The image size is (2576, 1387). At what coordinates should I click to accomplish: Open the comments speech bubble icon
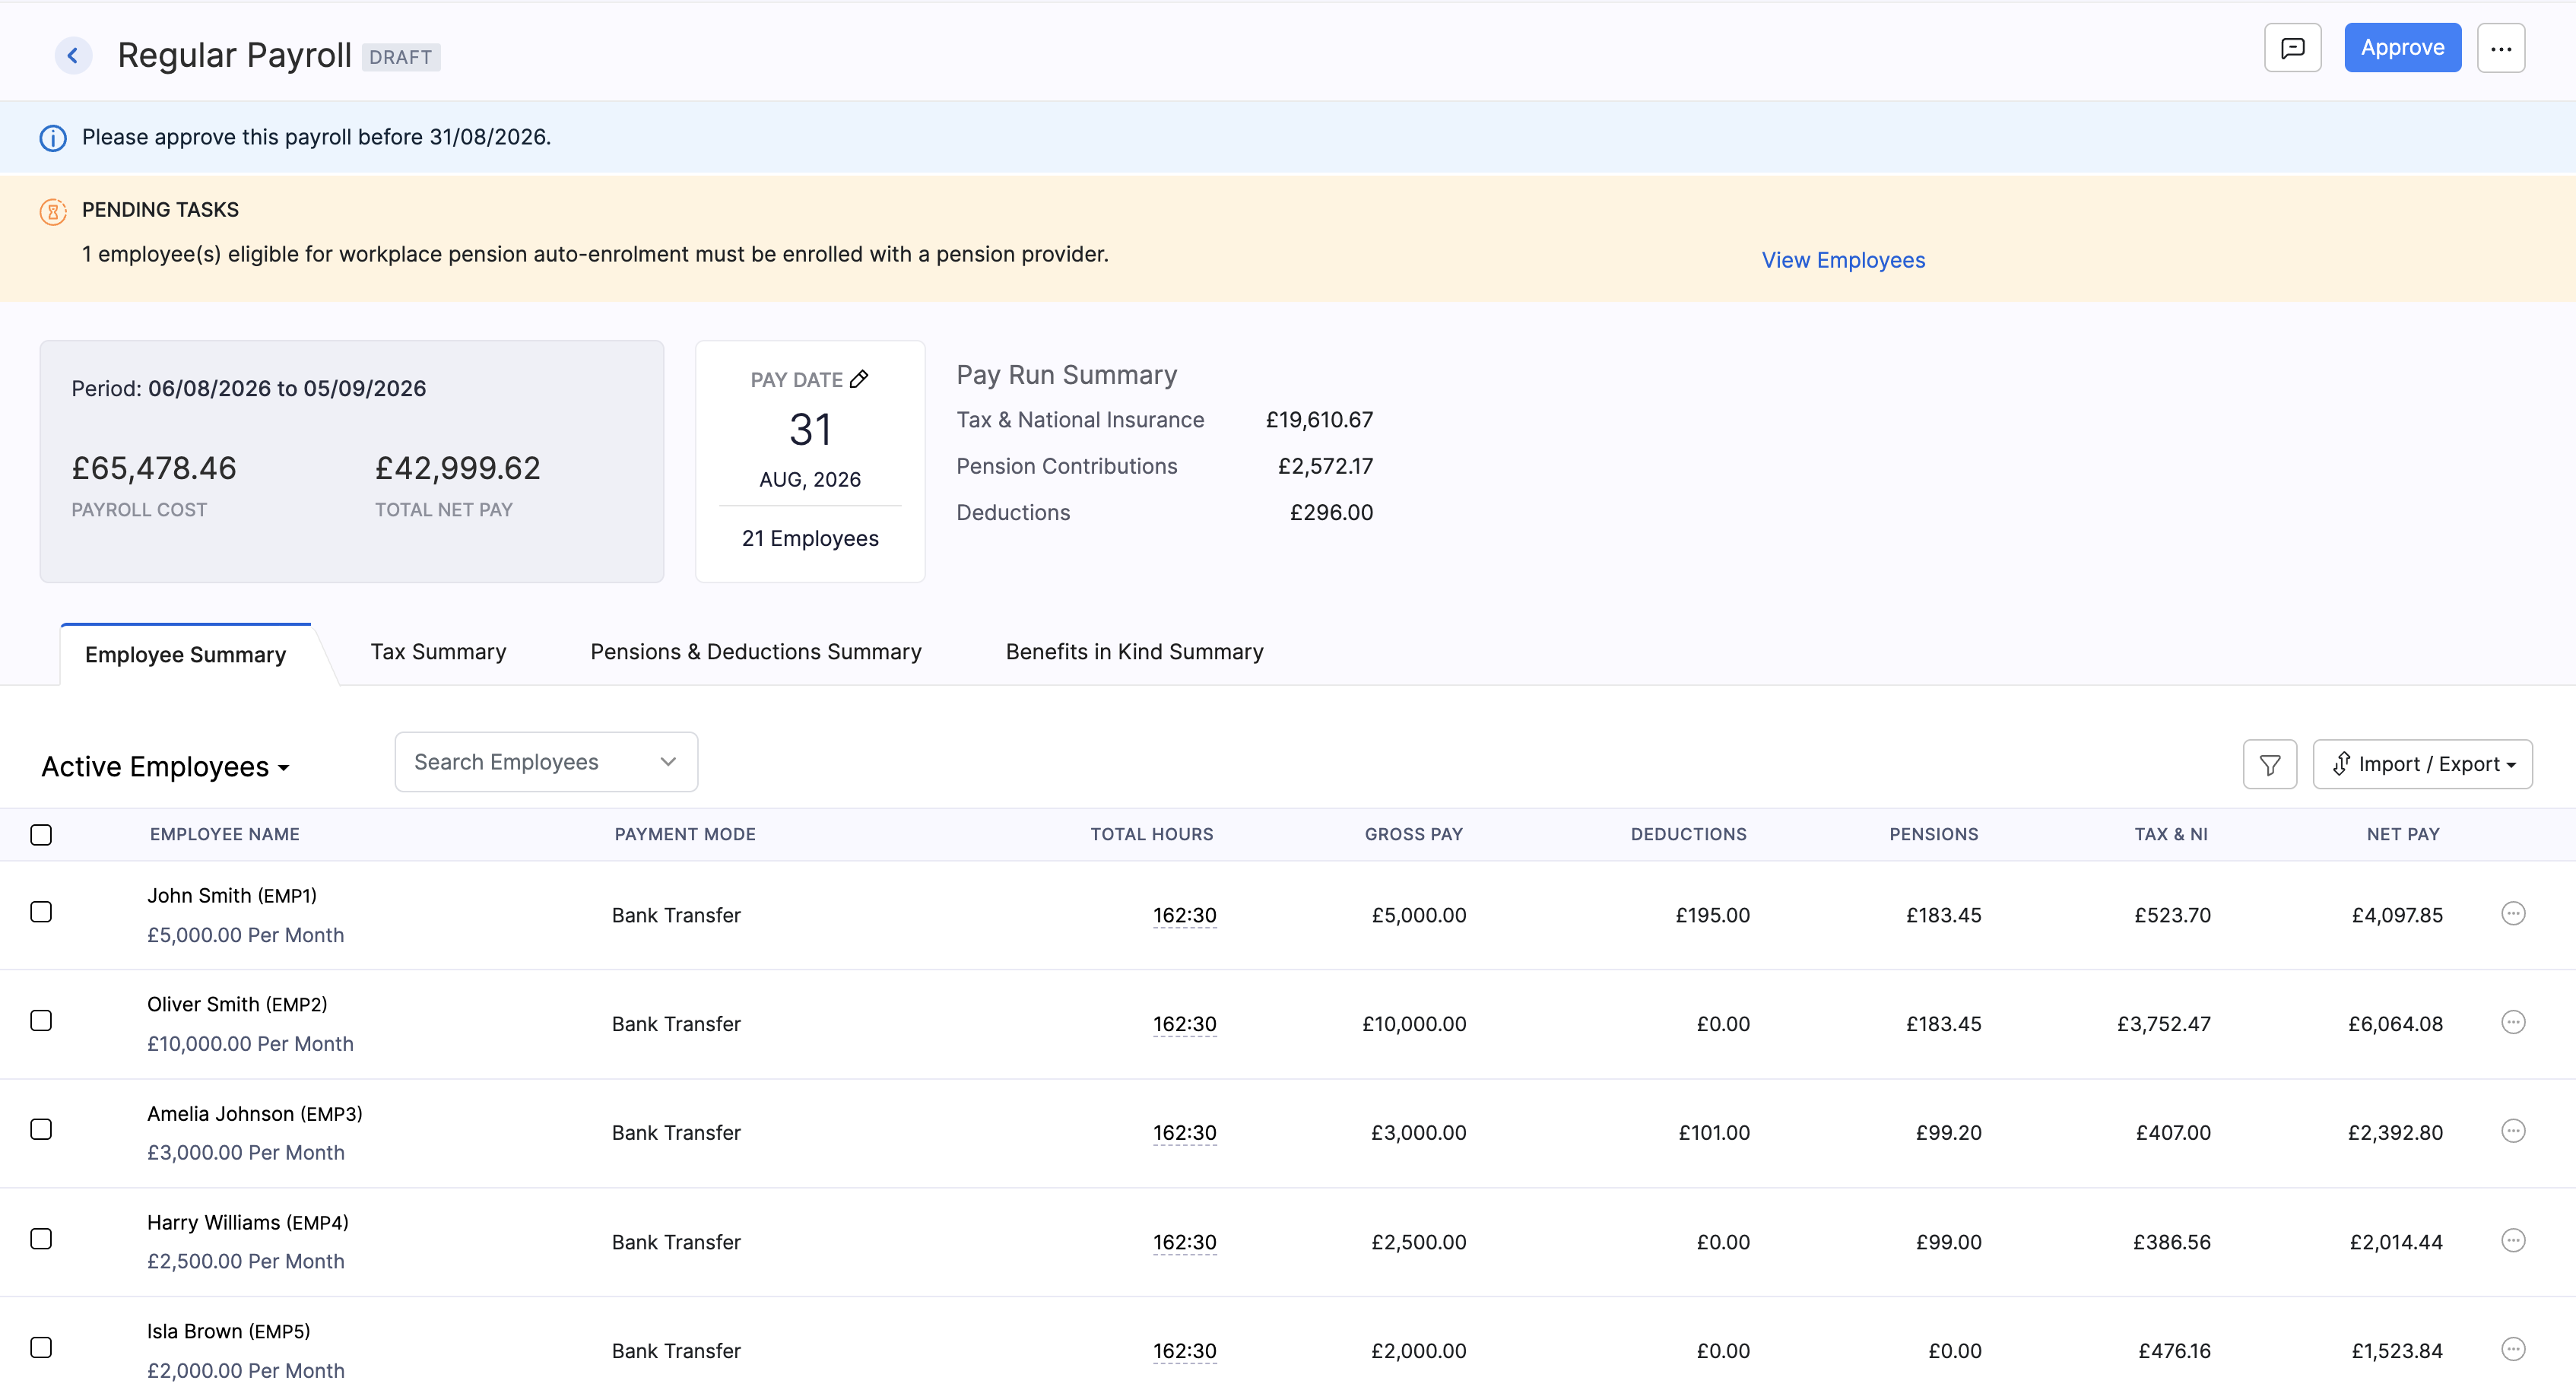click(x=2292, y=48)
